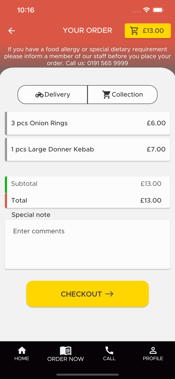Switch order mode to Delivery

tap(52, 94)
